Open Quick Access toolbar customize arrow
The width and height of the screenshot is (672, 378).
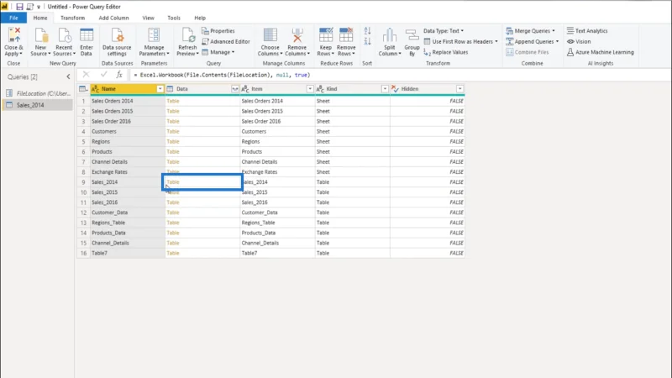pyautogui.click(x=39, y=7)
